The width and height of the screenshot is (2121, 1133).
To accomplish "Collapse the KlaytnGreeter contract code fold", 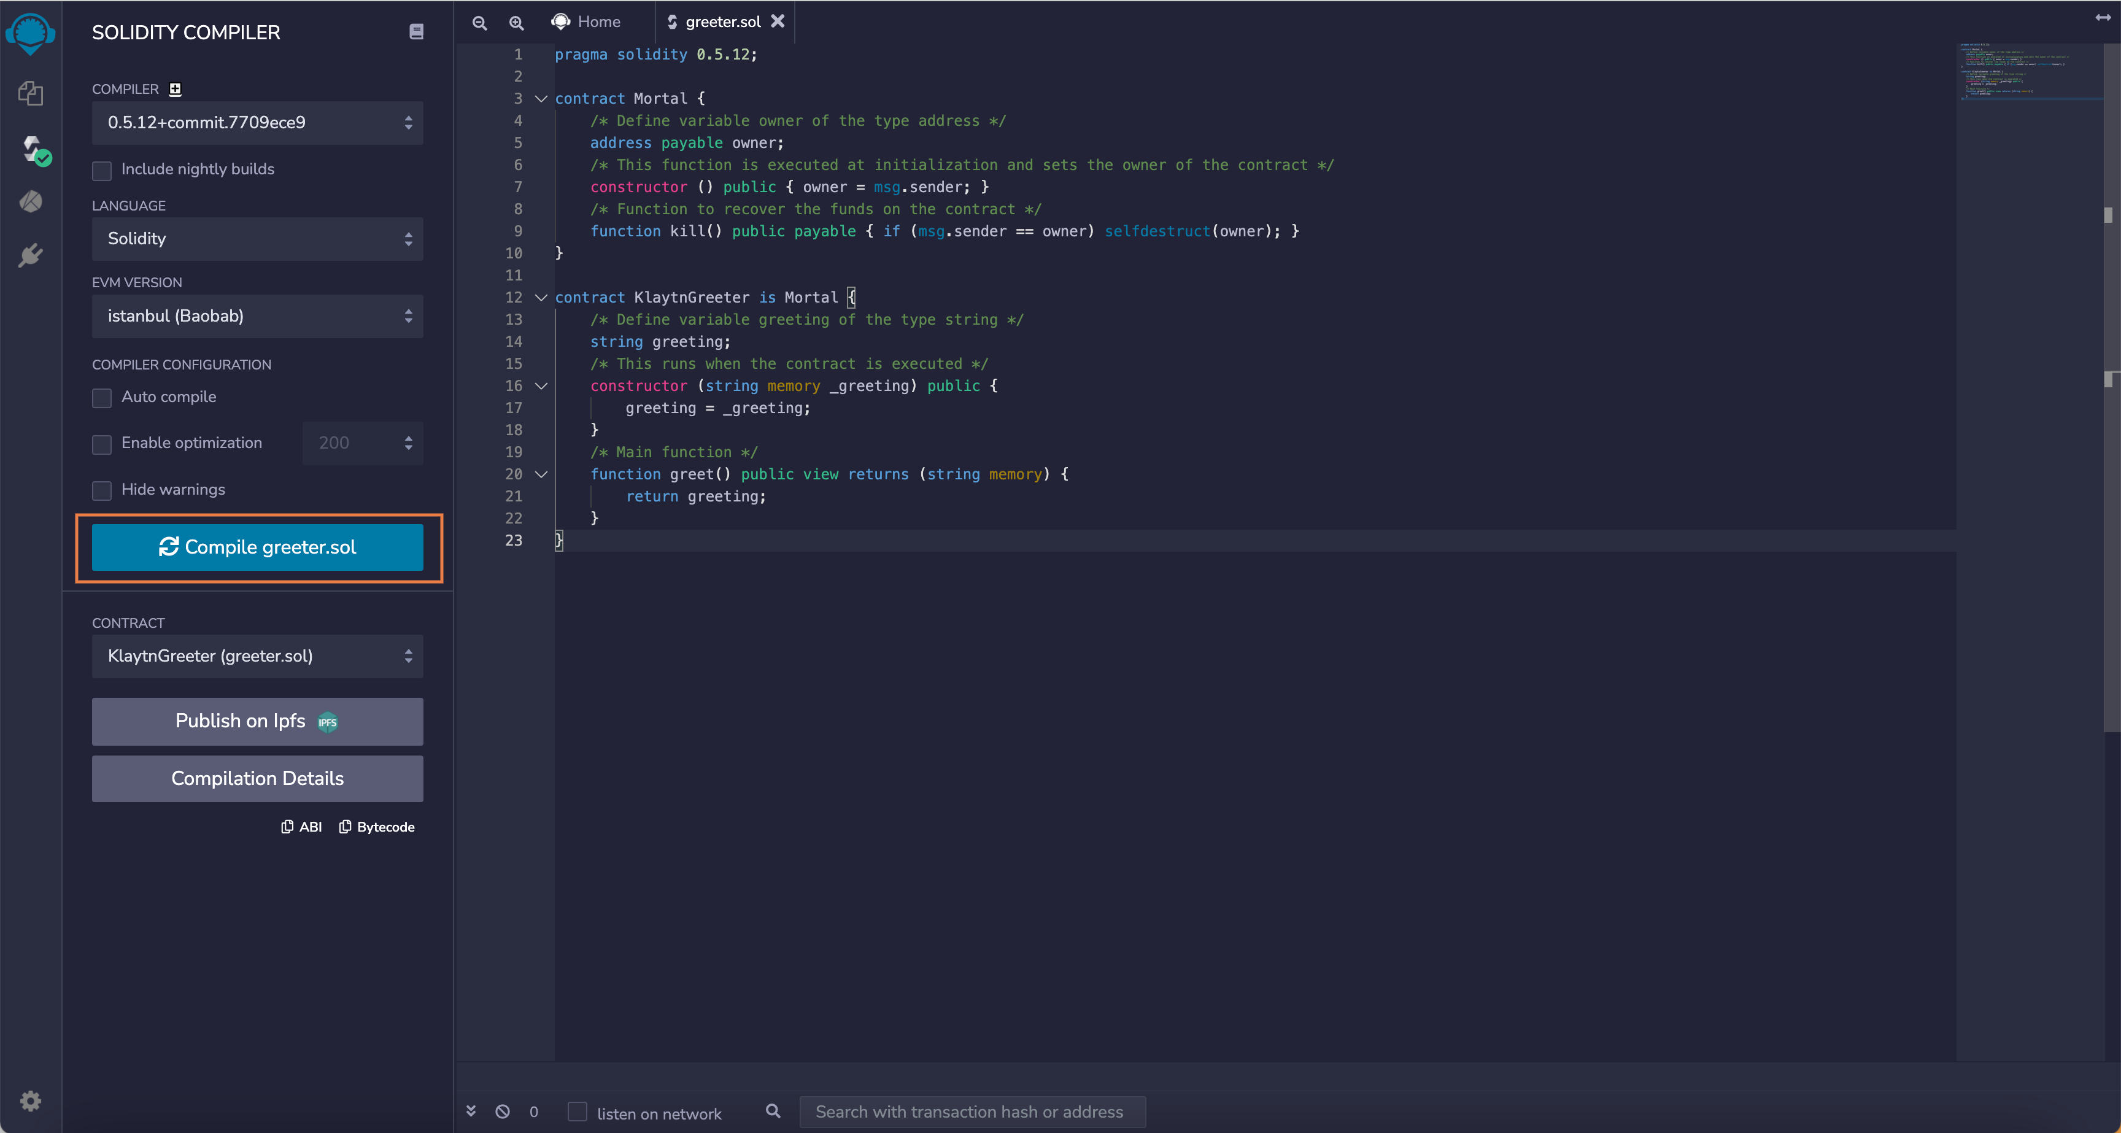I will (x=541, y=297).
